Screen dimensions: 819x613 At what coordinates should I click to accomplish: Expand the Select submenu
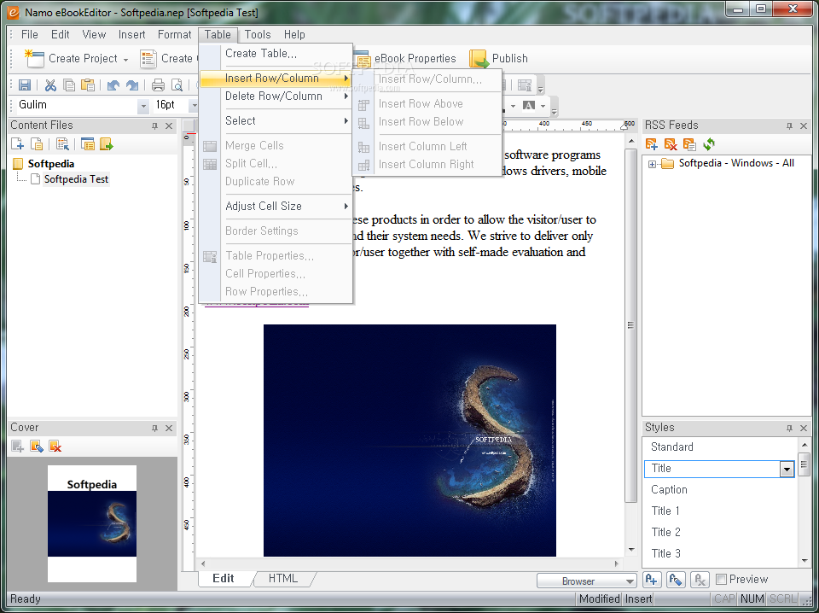276,120
